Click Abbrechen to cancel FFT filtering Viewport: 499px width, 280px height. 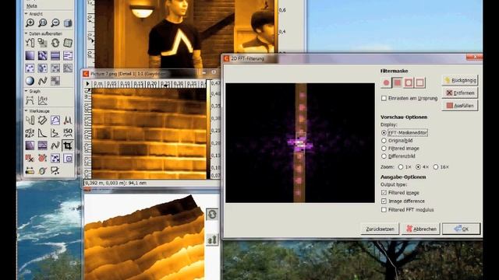click(421, 229)
